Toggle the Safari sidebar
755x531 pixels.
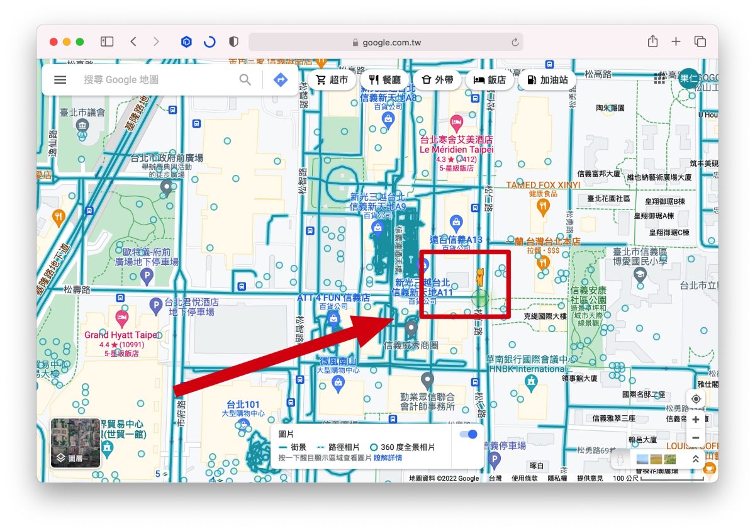click(x=107, y=42)
